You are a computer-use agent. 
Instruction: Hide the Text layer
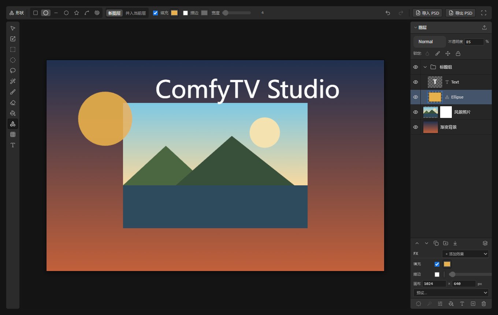click(416, 82)
